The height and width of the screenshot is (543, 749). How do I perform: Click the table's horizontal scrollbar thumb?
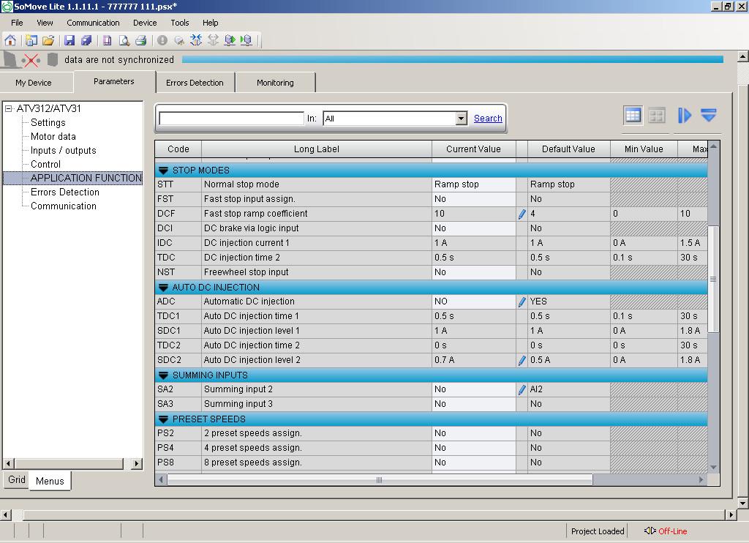coord(380,479)
